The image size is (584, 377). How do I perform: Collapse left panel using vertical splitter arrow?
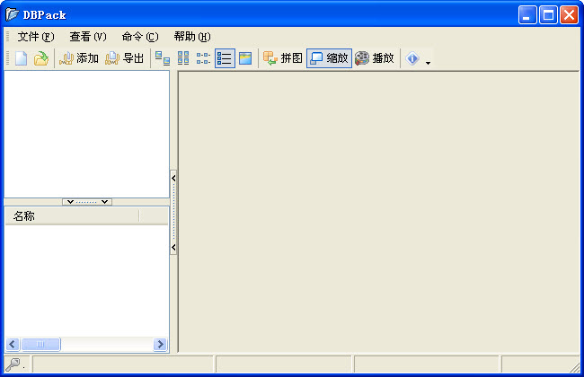point(173,178)
